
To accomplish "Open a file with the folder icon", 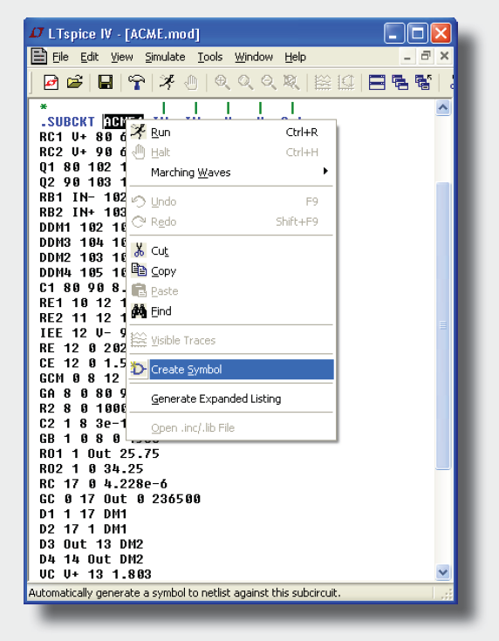I will pos(75,82).
